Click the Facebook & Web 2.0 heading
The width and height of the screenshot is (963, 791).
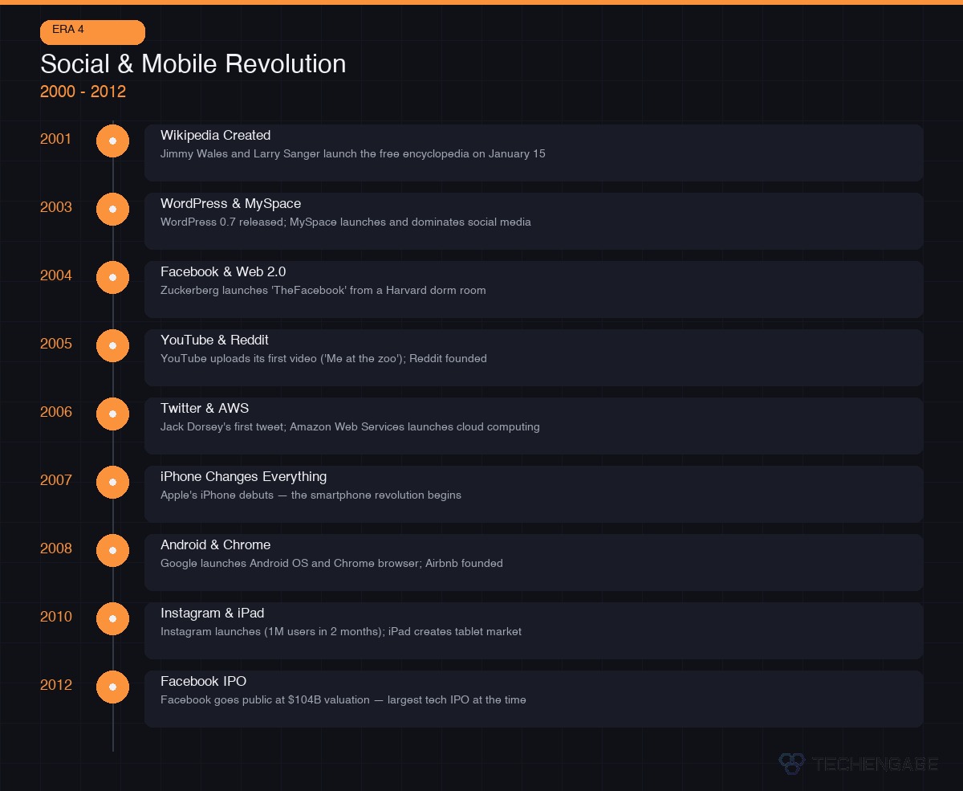pos(223,272)
